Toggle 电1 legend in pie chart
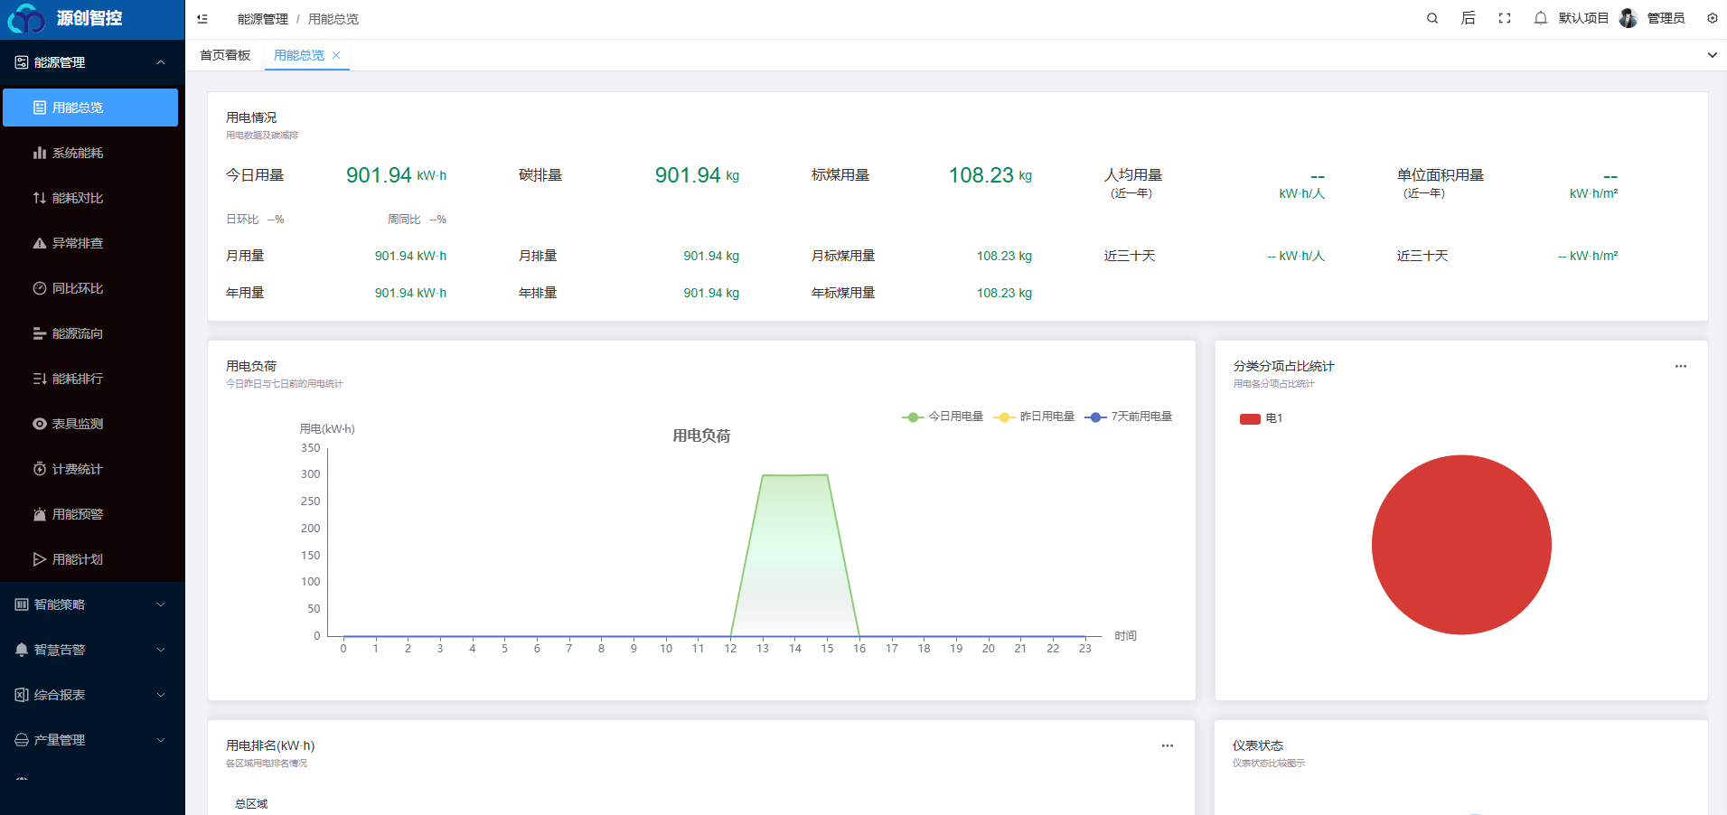This screenshot has height=815, width=1727. pos(1261,418)
